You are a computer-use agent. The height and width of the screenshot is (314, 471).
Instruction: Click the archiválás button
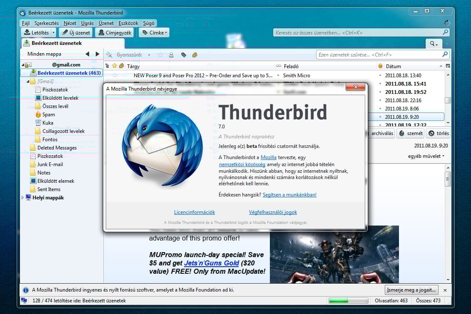382,133
